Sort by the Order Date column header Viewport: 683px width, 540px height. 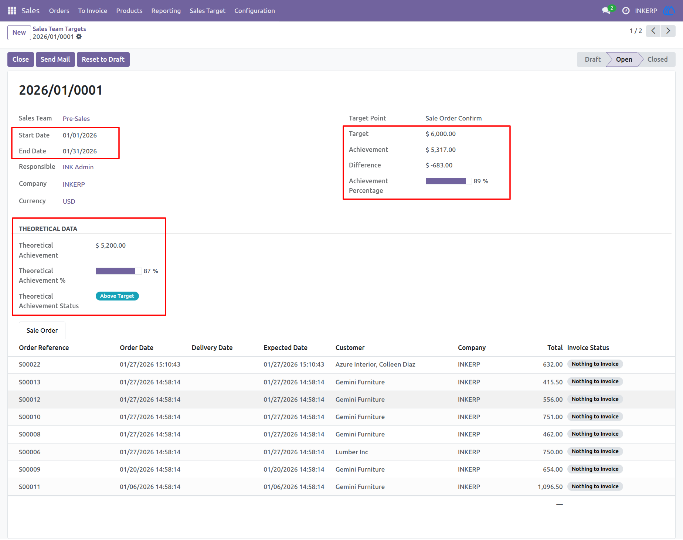coord(136,348)
